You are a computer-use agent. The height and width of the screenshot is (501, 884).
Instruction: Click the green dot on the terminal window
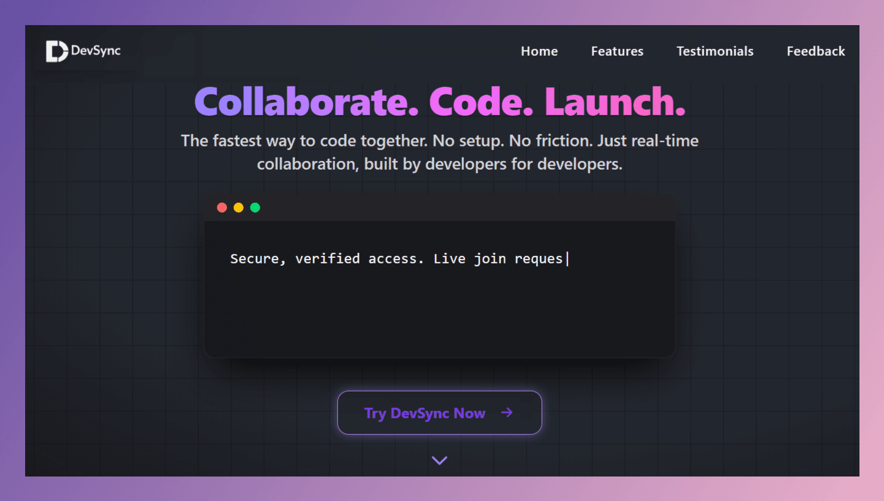pos(255,207)
